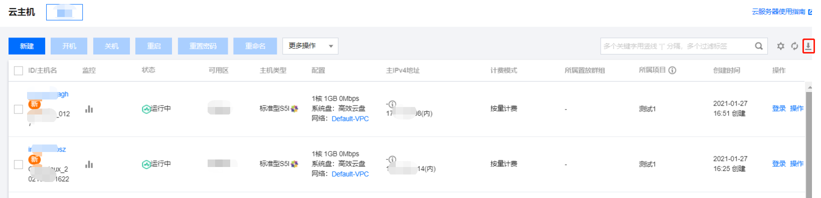821x198 pixels.
Task: Toggle the select-all checkbox in the table header
Action: click(19, 70)
